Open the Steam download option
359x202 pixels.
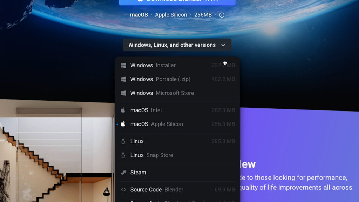pyautogui.click(x=177, y=172)
